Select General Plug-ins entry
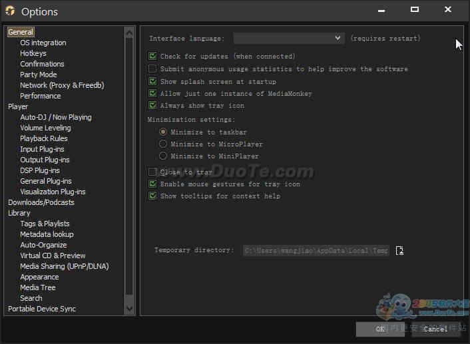Screen dimensions: 470x344 click(x=46, y=181)
